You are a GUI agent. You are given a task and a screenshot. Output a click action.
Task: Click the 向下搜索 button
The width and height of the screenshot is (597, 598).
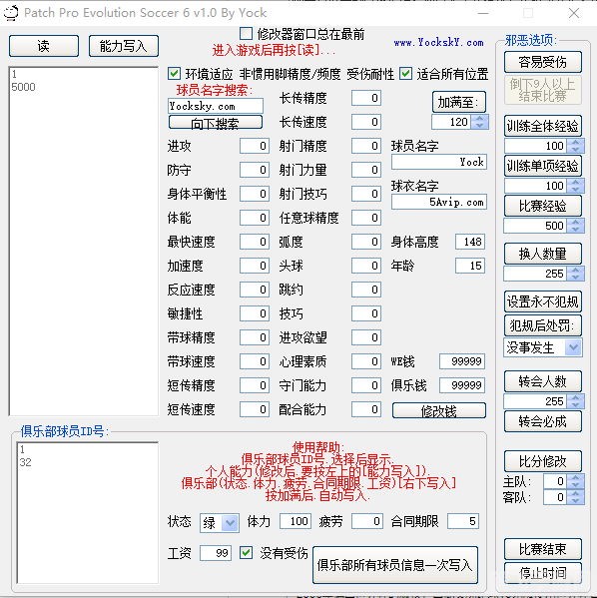216,123
